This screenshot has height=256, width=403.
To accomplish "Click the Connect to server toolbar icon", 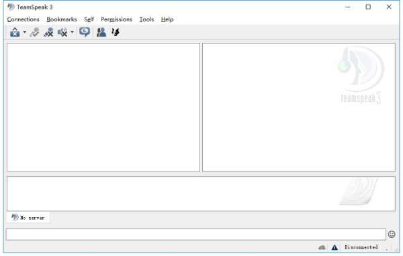I will pos(15,32).
